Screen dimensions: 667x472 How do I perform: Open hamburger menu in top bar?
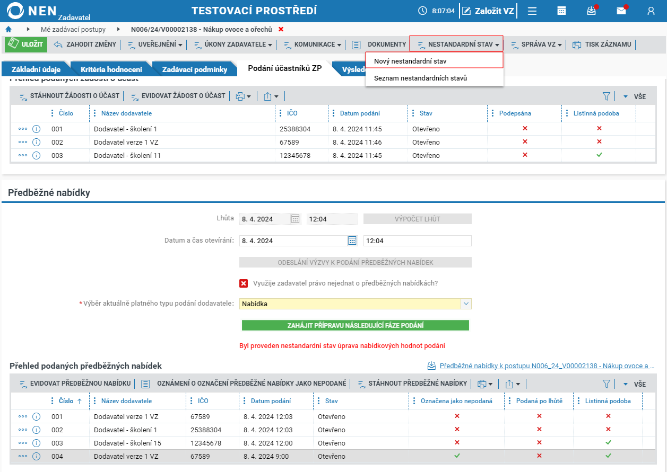532,11
